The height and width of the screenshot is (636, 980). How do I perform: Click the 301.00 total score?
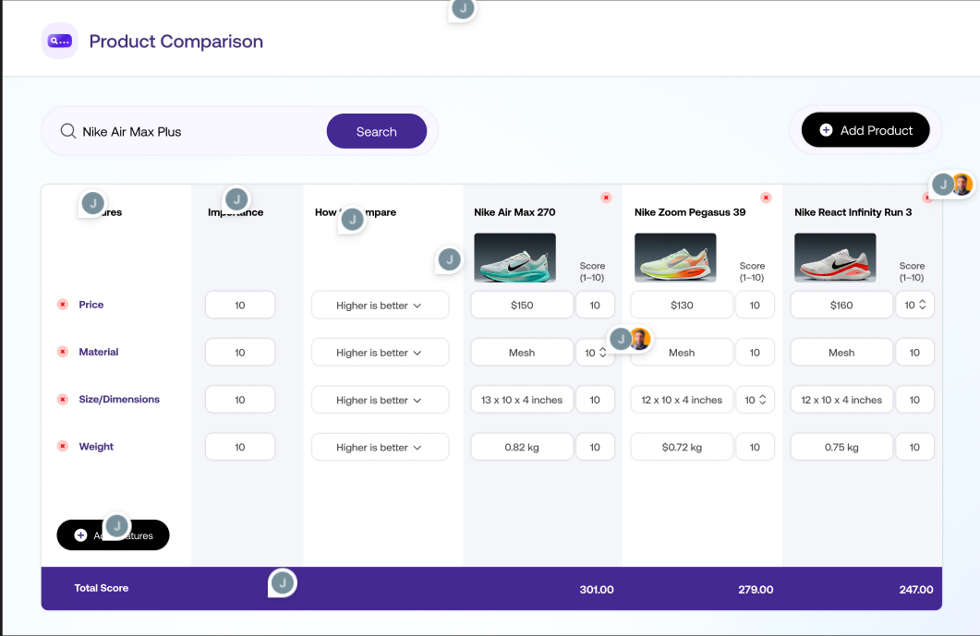click(597, 589)
